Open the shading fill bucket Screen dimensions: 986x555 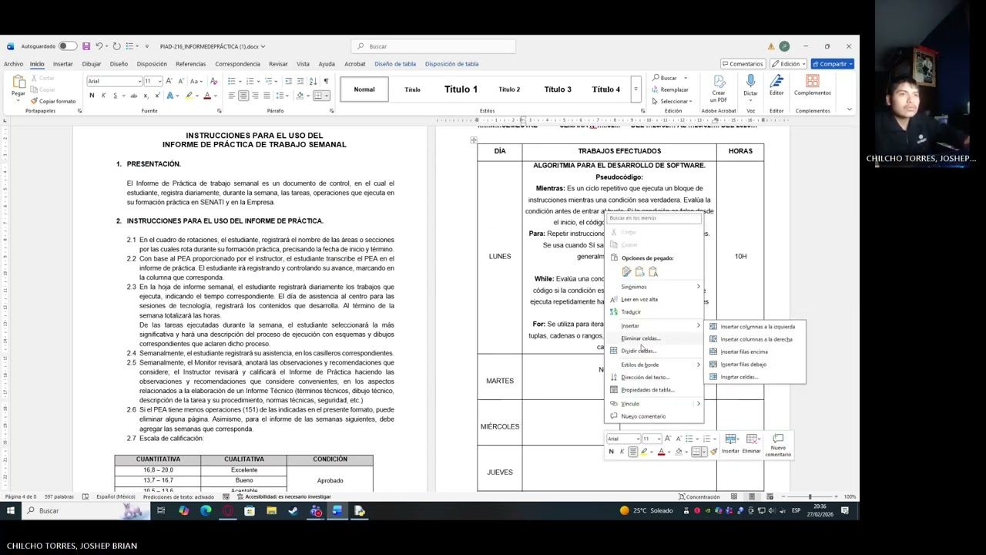pos(300,96)
